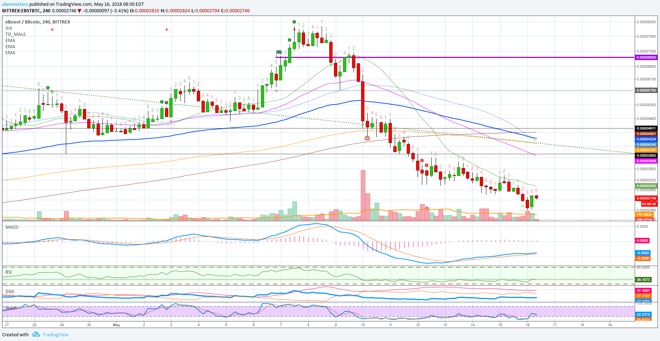Open the alanmasters author profile link

pyautogui.click(x=15, y=4)
